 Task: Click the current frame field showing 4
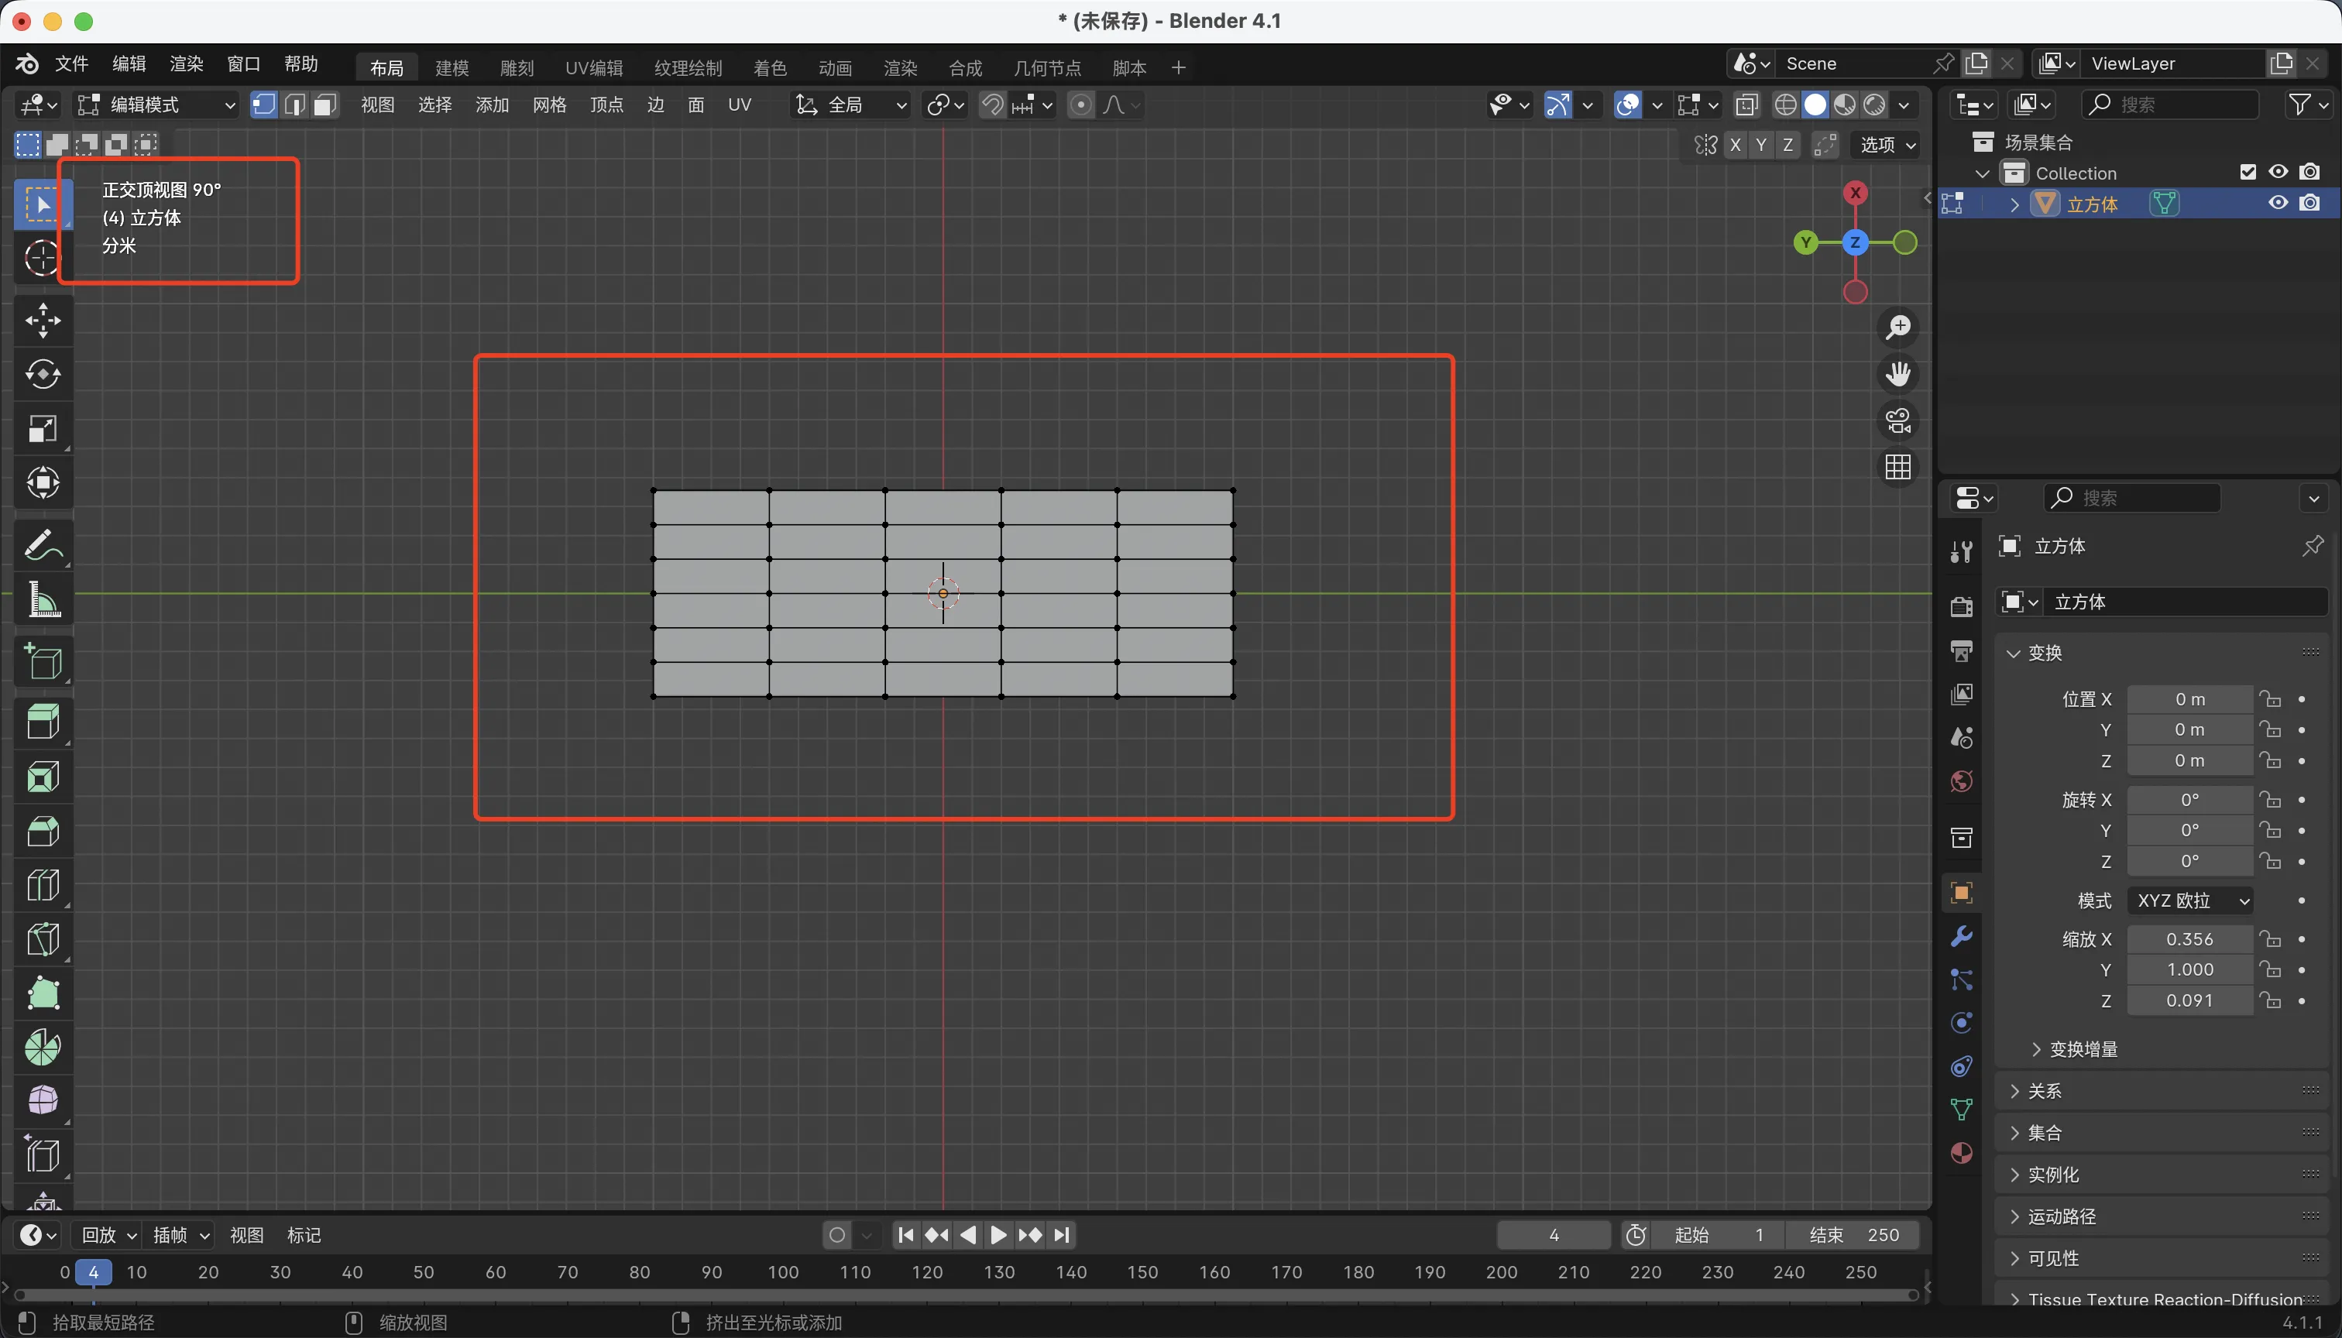pos(1553,1235)
